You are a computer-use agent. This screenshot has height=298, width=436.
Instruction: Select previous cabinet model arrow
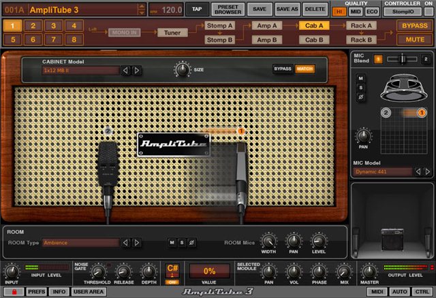coord(125,71)
